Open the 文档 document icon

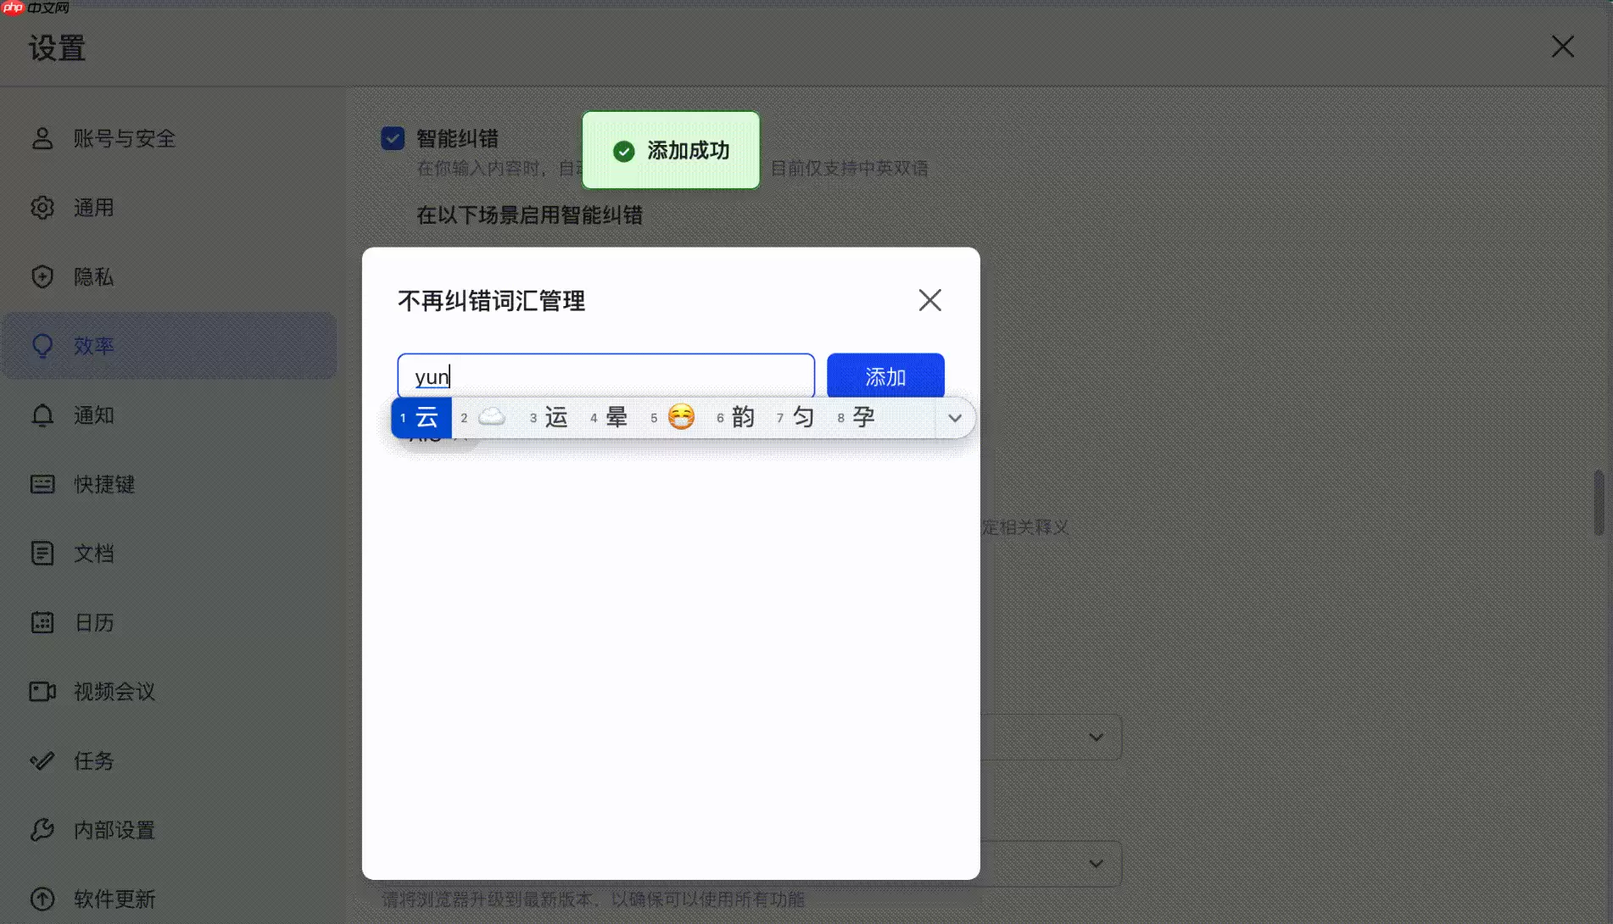tap(42, 553)
